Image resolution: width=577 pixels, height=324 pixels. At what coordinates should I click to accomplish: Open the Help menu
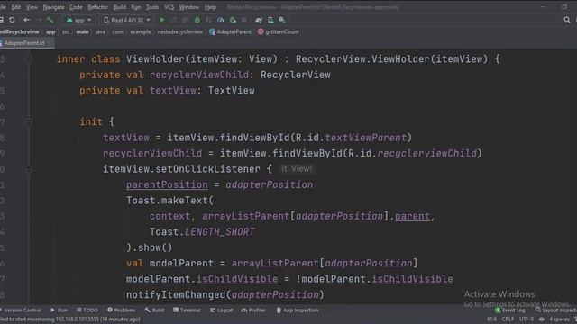[210, 7]
